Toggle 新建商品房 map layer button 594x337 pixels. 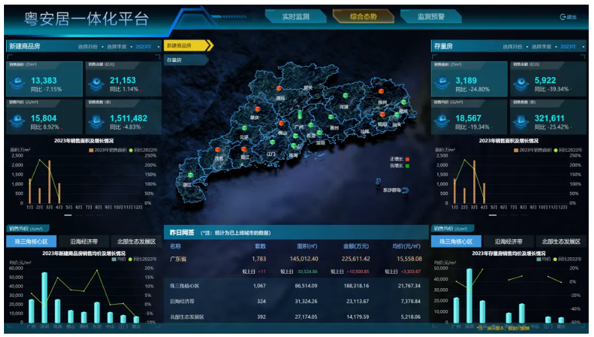(187, 46)
